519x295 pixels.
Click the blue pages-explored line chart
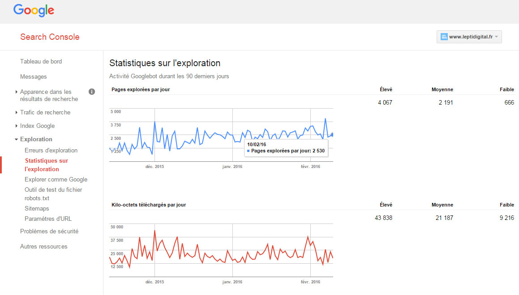coord(221,135)
